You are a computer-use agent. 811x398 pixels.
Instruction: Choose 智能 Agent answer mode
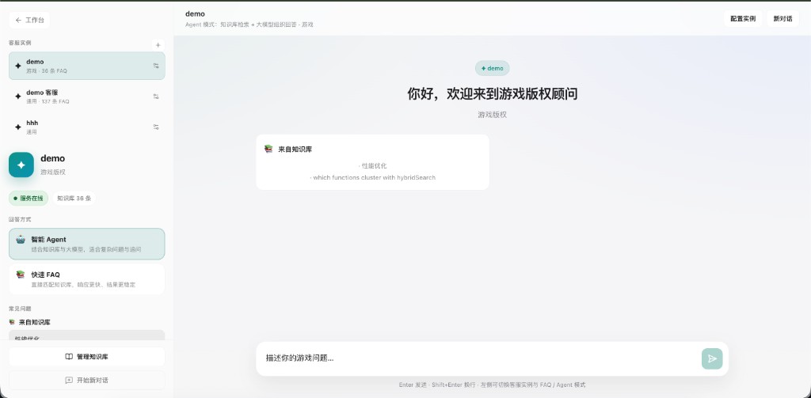coord(87,244)
